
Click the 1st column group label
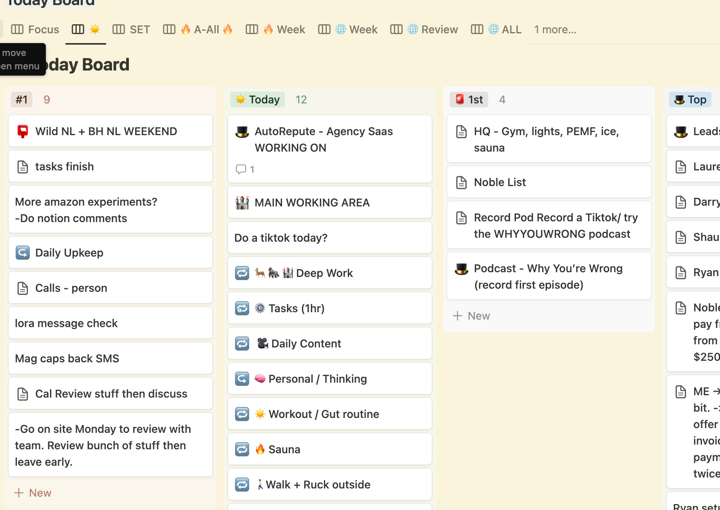pos(469,99)
